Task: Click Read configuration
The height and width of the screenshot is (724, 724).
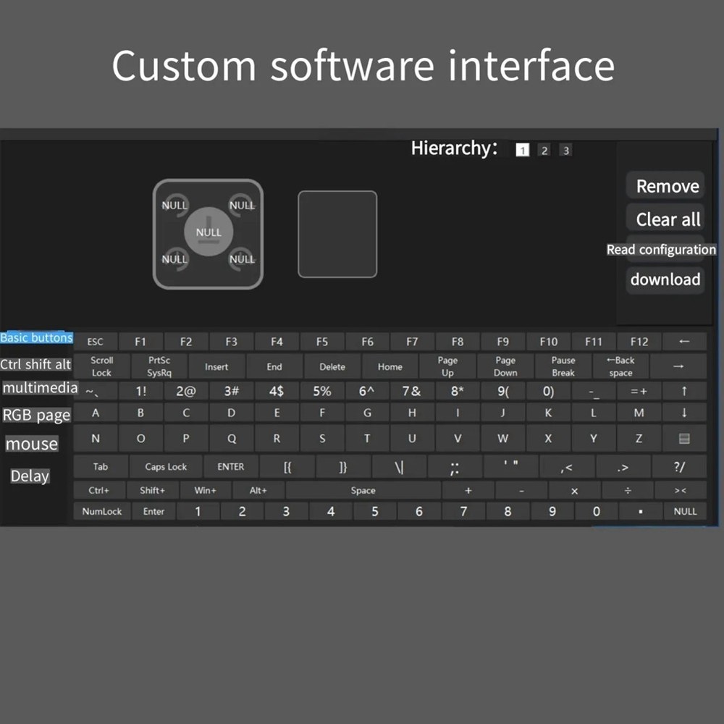Action: tap(661, 249)
